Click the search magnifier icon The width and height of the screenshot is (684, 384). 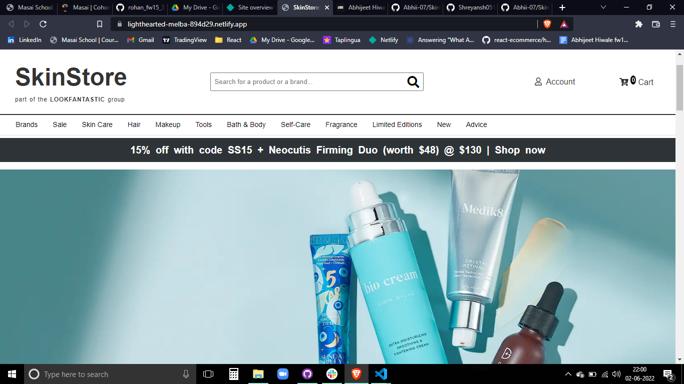pyautogui.click(x=413, y=82)
